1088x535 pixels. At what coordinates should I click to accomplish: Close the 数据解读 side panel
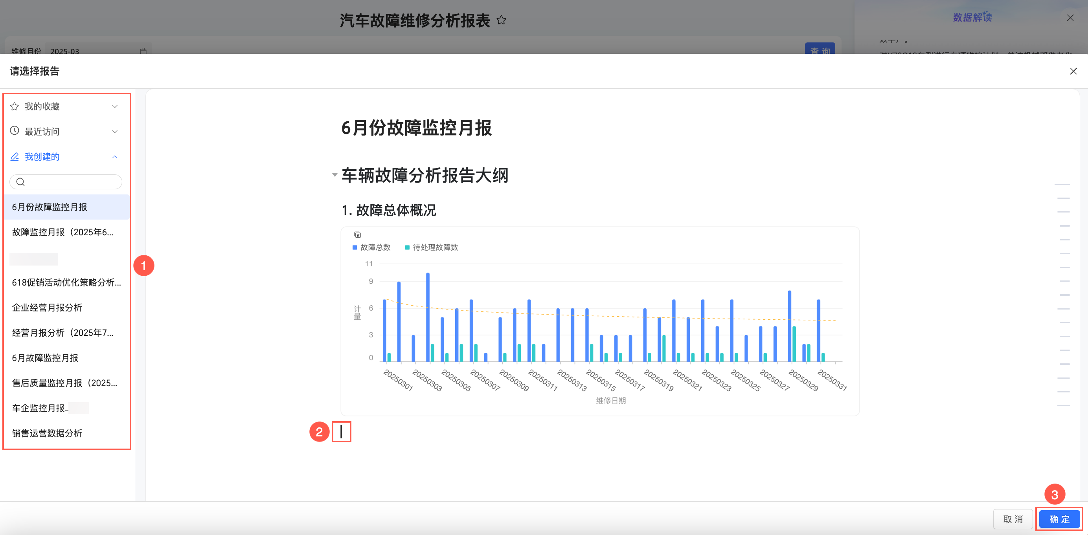(x=1070, y=18)
